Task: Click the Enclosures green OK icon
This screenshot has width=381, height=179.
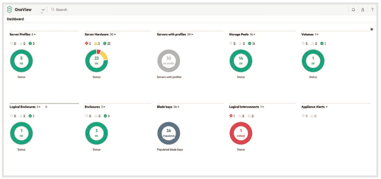Action: pos(105,116)
